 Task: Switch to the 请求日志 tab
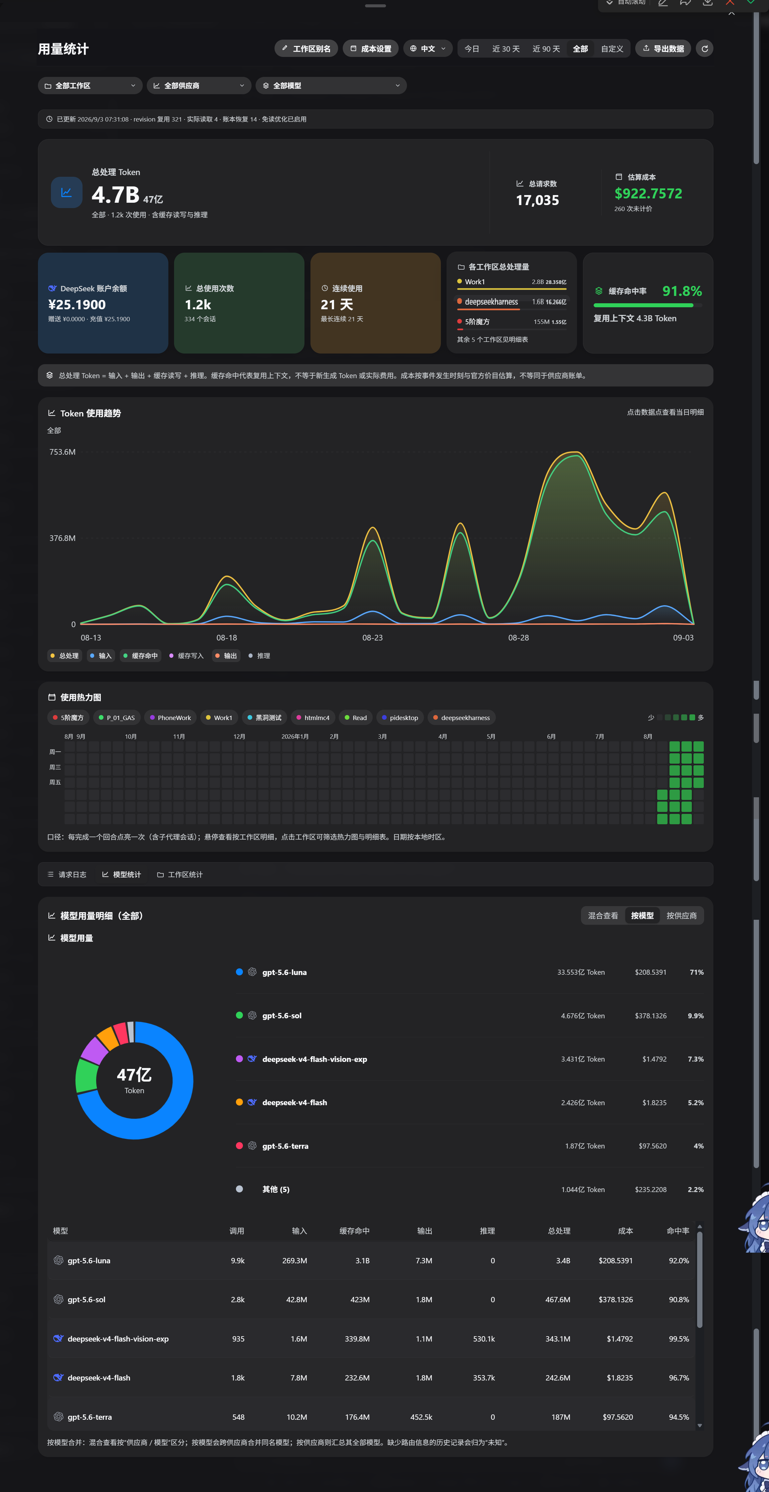[x=67, y=874]
